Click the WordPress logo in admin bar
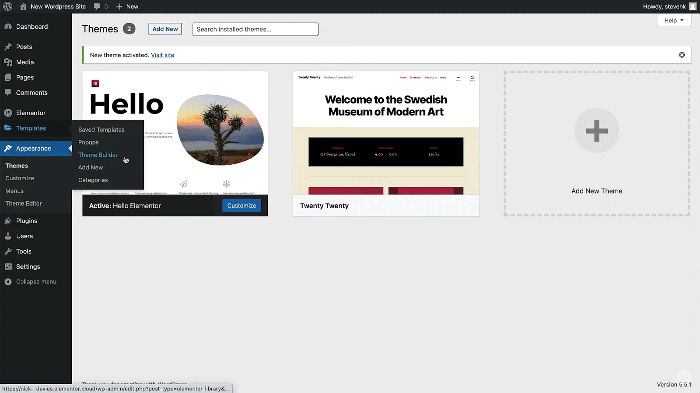700x393 pixels. point(8,7)
